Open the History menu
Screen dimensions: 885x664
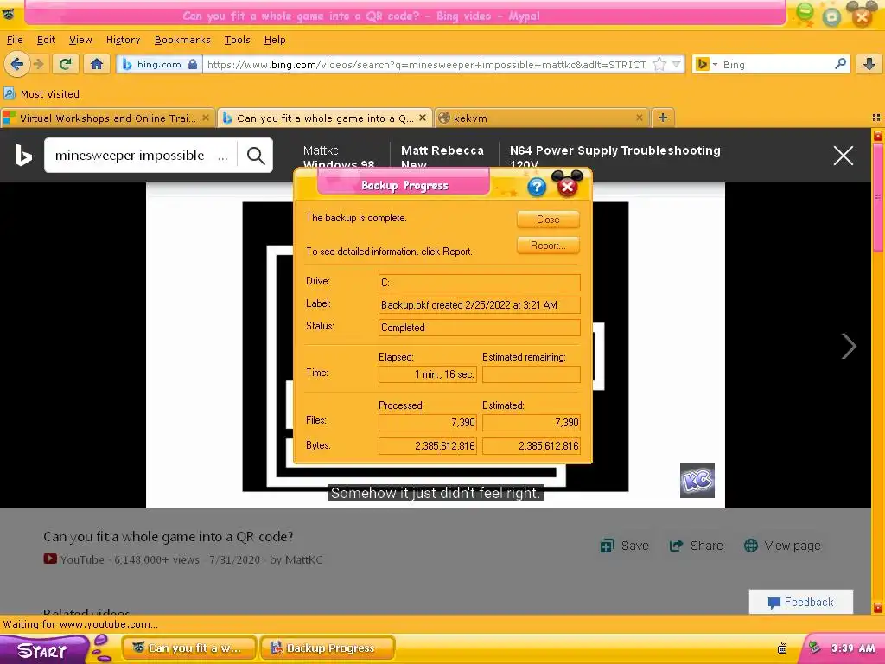[123, 40]
